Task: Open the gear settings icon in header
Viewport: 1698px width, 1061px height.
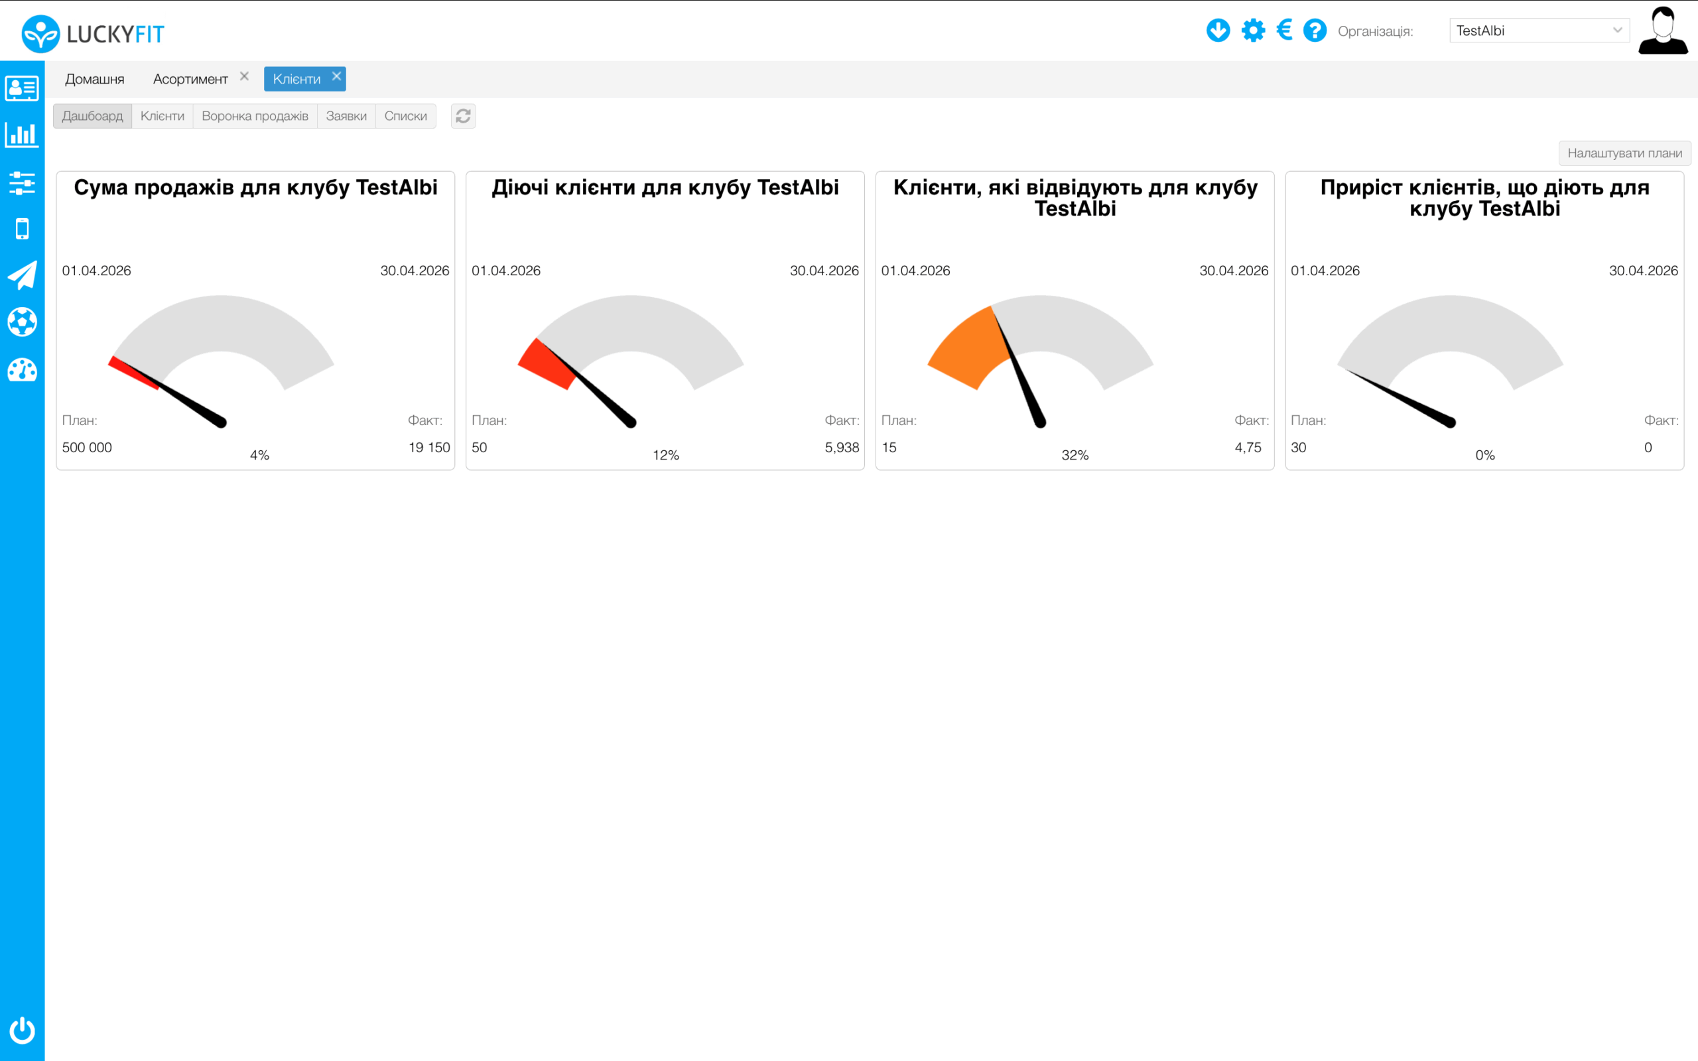Action: pyautogui.click(x=1253, y=31)
